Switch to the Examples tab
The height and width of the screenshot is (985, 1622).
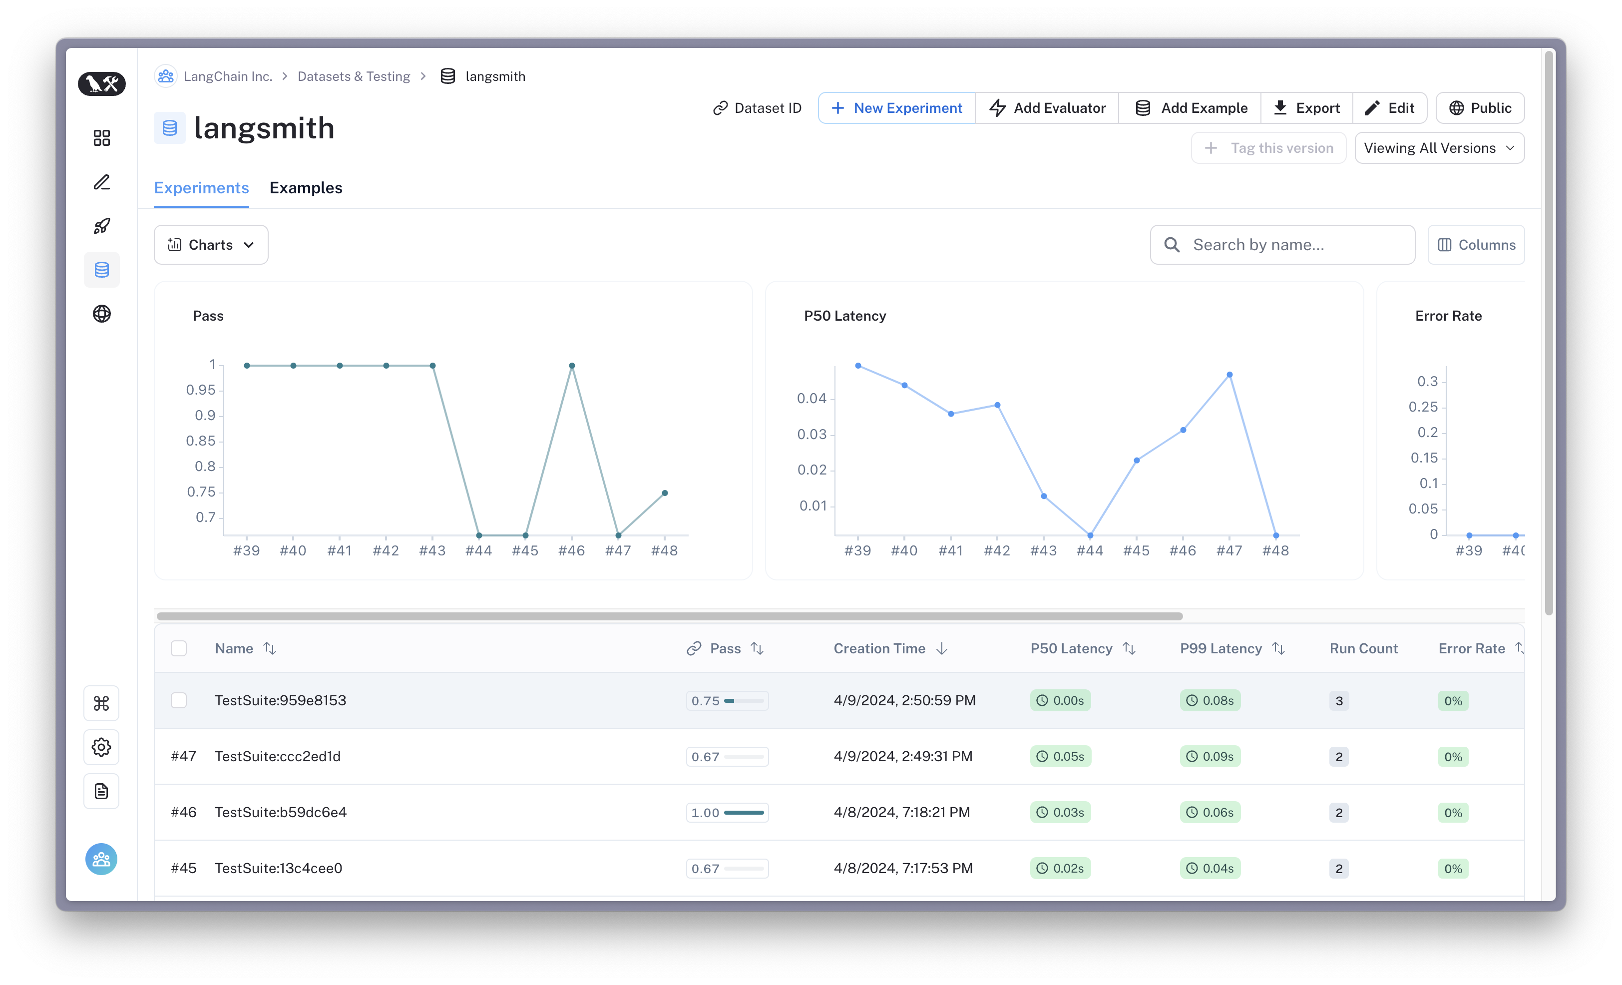(x=306, y=188)
